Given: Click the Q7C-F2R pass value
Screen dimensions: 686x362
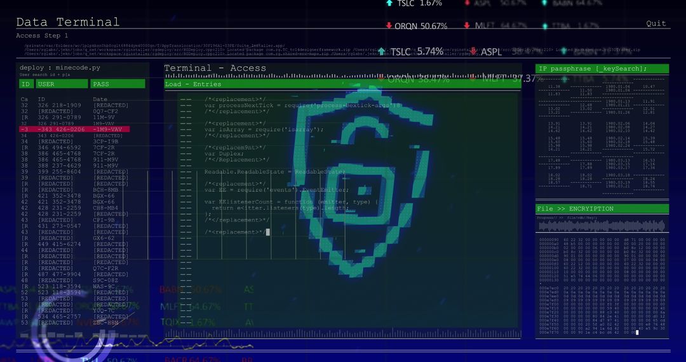Looking at the screenshot, I should pos(105,269).
